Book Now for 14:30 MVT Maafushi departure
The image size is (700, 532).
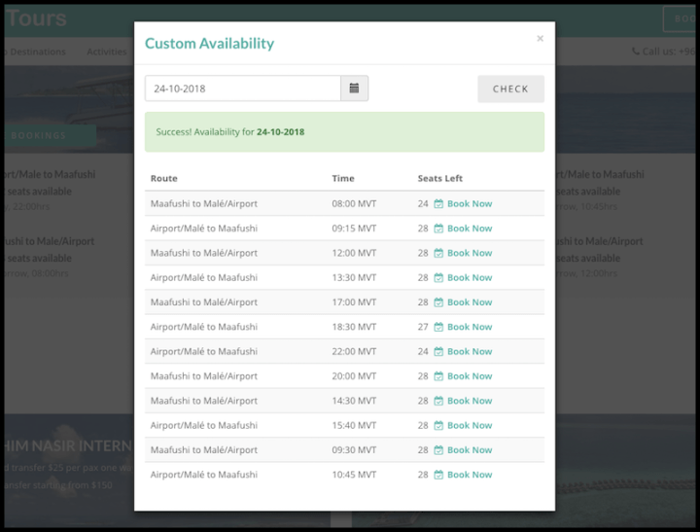tap(470, 401)
